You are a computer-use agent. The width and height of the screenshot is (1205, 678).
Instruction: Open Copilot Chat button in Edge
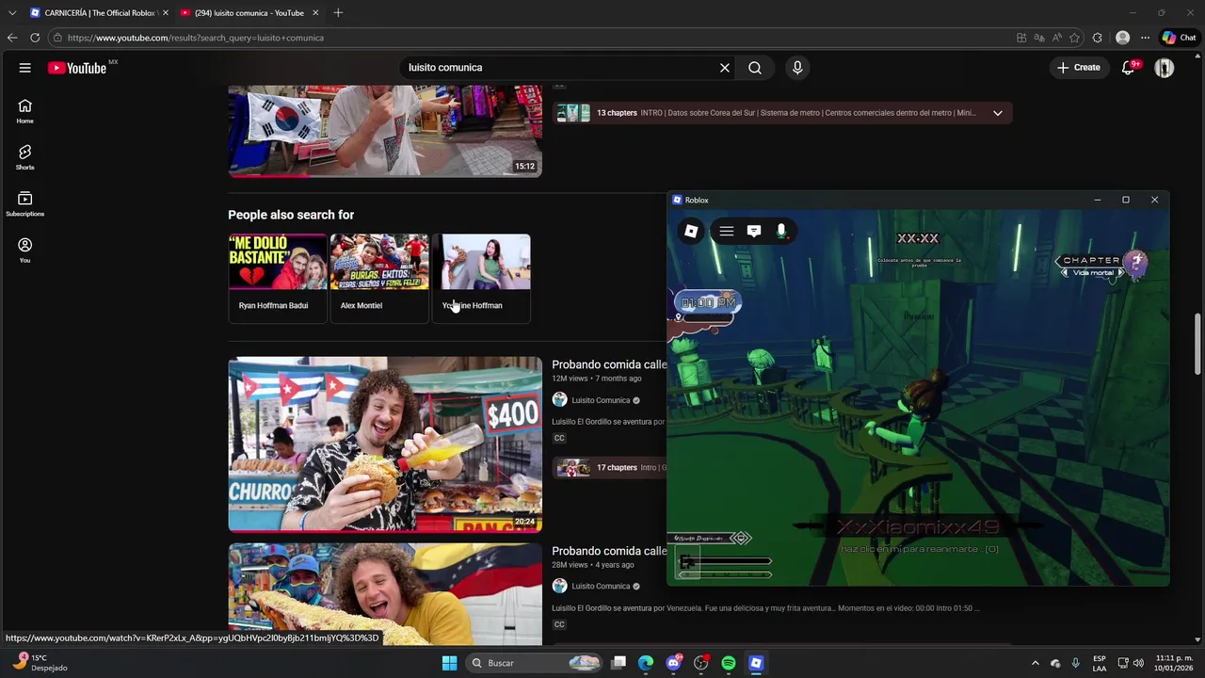[1179, 38]
